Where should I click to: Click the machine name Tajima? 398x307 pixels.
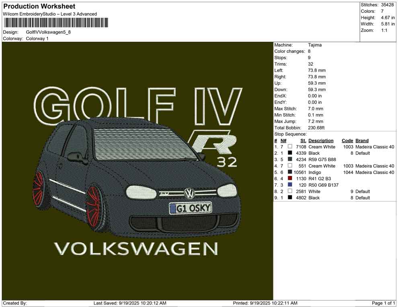(x=315, y=45)
